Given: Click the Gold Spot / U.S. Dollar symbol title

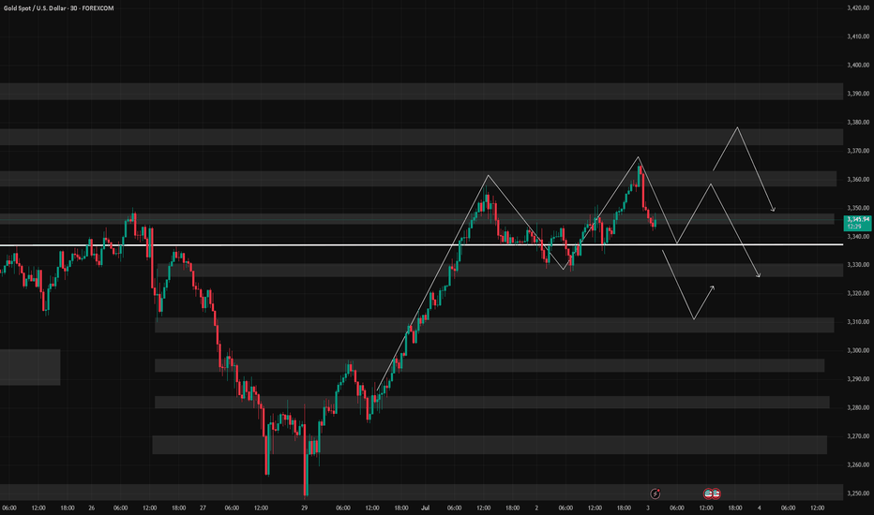Looking at the screenshot, I should click(x=35, y=8).
